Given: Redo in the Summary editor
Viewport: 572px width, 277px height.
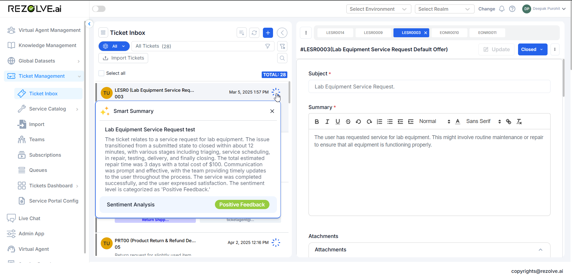Looking at the screenshot, I should tap(369, 122).
